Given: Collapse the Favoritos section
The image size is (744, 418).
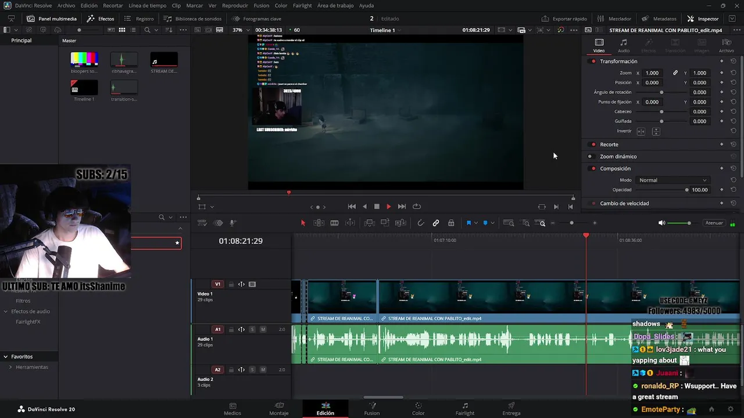Looking at the screenshot, I should [5, 356].
